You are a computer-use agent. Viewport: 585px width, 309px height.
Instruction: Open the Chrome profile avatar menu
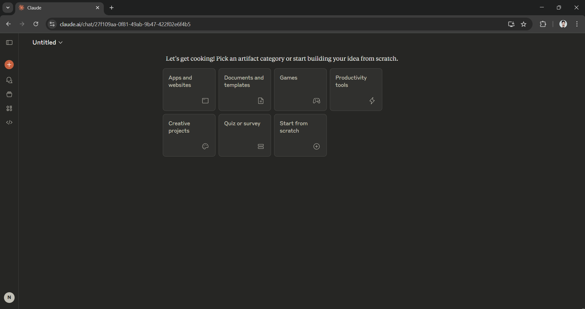point(563,24)
